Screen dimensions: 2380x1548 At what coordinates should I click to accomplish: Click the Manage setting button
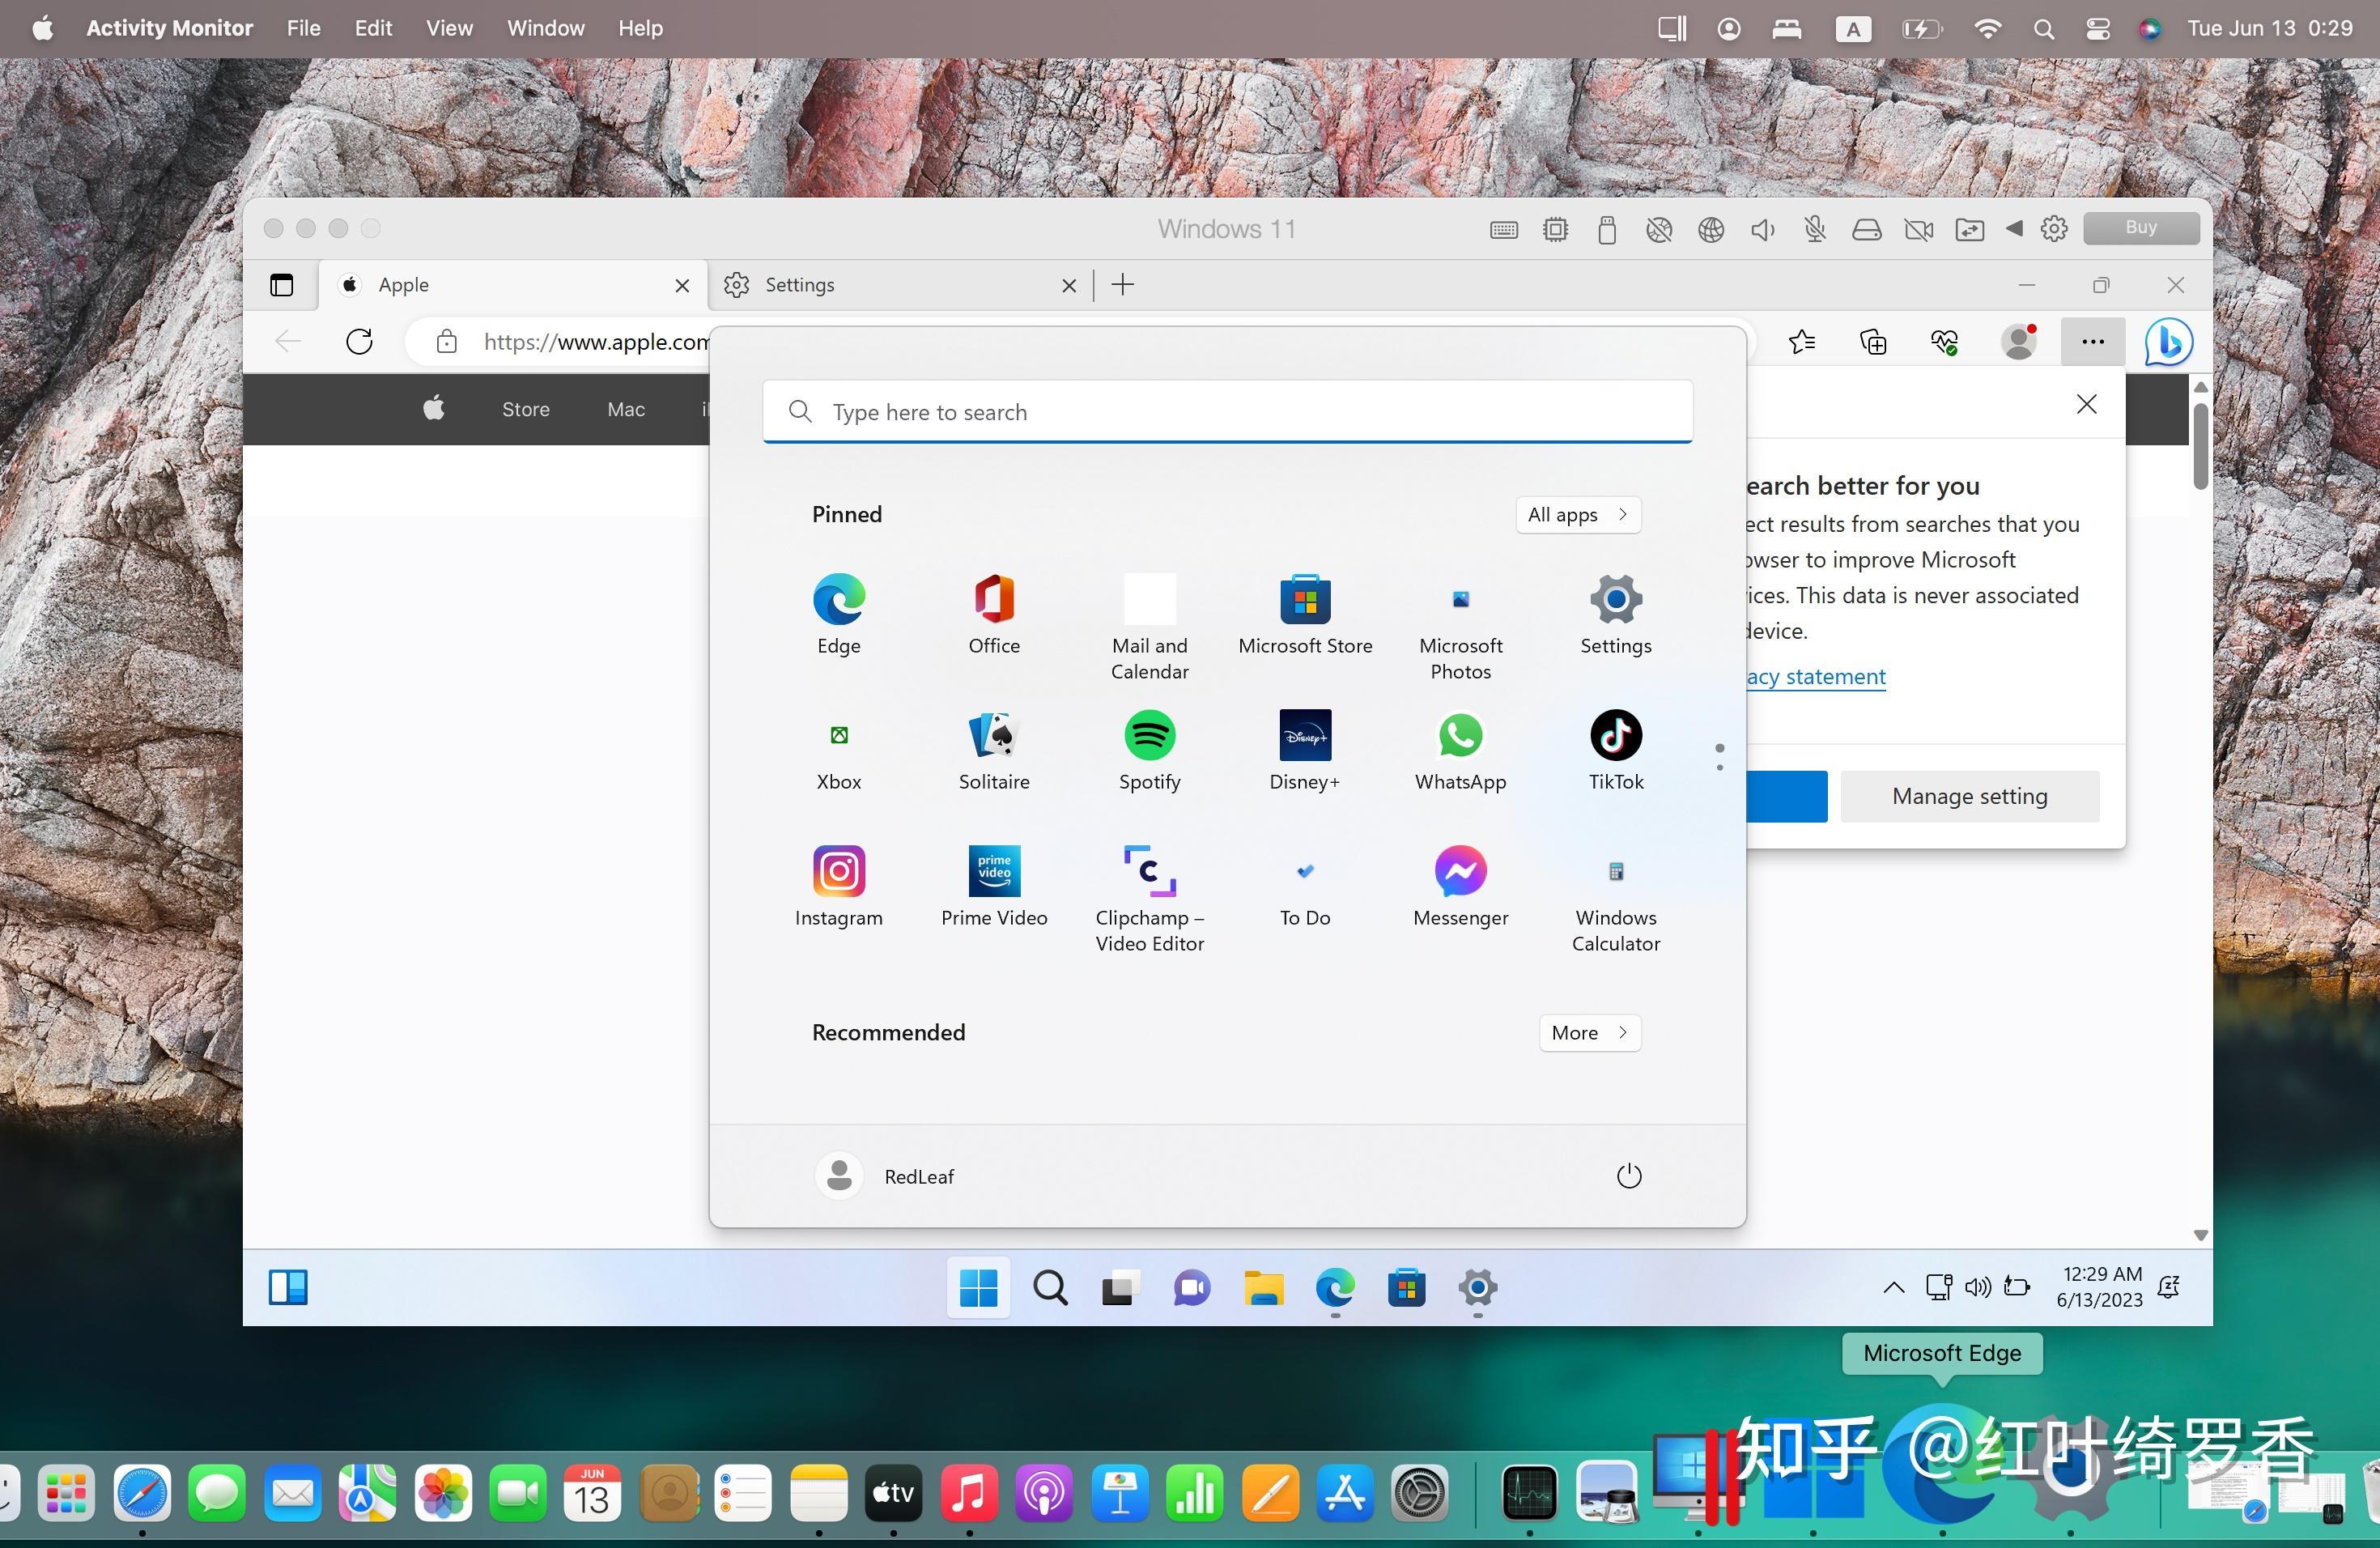click(1969, 796)
